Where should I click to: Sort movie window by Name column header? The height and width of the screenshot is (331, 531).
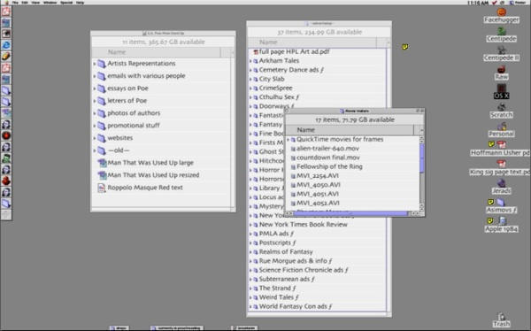pyautogui.click(x=350, y=130)
